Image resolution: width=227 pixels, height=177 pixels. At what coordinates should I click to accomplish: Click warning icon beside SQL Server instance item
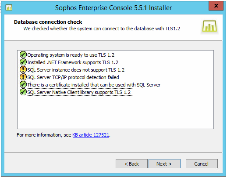coord(23,69)
